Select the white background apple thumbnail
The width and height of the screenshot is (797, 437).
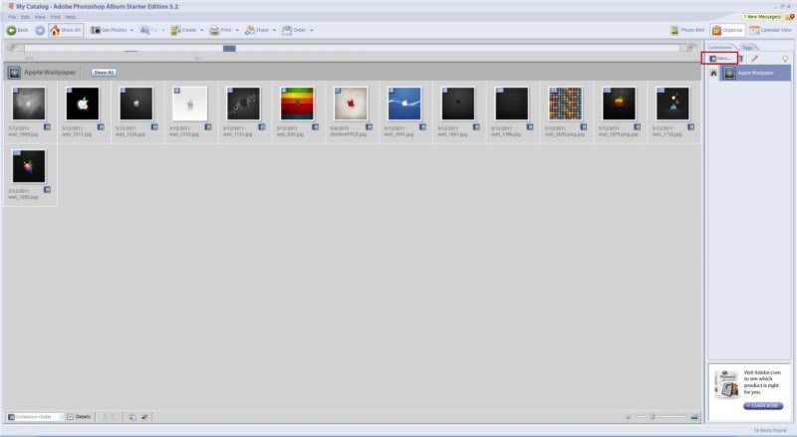pos(189,104)
